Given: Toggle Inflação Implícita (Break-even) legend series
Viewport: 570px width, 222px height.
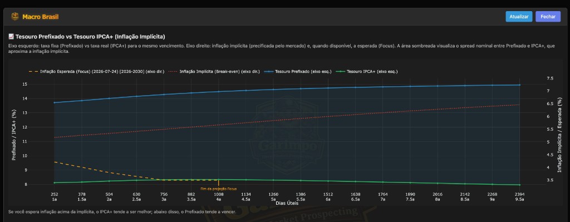Looking at the screenshot, I should [x=215, y=72].
